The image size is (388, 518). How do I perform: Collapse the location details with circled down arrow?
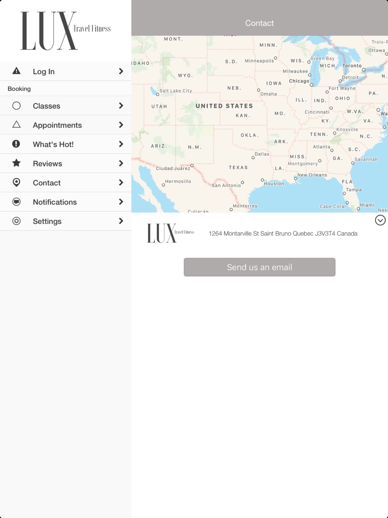tap(380, 220)
